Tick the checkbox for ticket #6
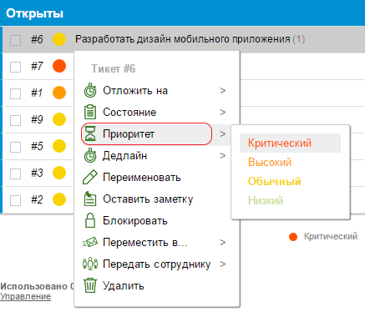365x317 pixels. 15,40
